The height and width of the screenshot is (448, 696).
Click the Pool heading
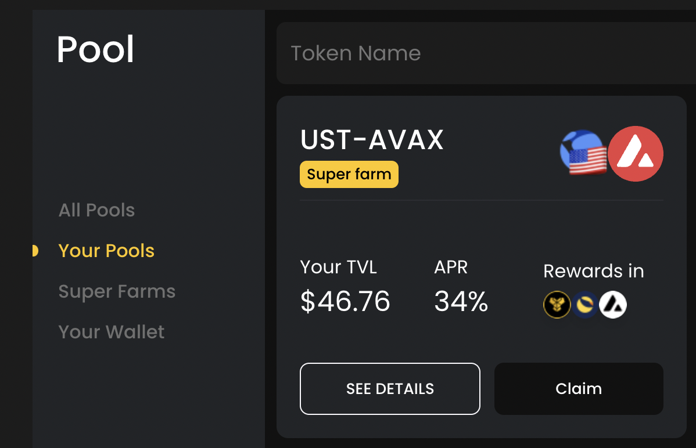[x=95, y=49]
